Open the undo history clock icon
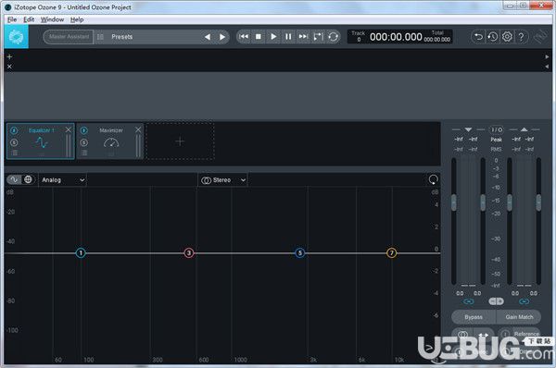This screenshot has width=556, height=368. (x=493, y=36)
